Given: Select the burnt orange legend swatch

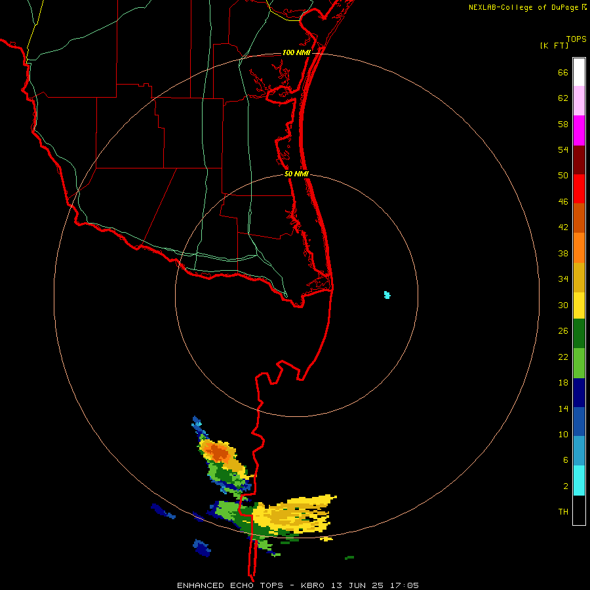Looking at the screenshot, I should click(x=579, y=218).
